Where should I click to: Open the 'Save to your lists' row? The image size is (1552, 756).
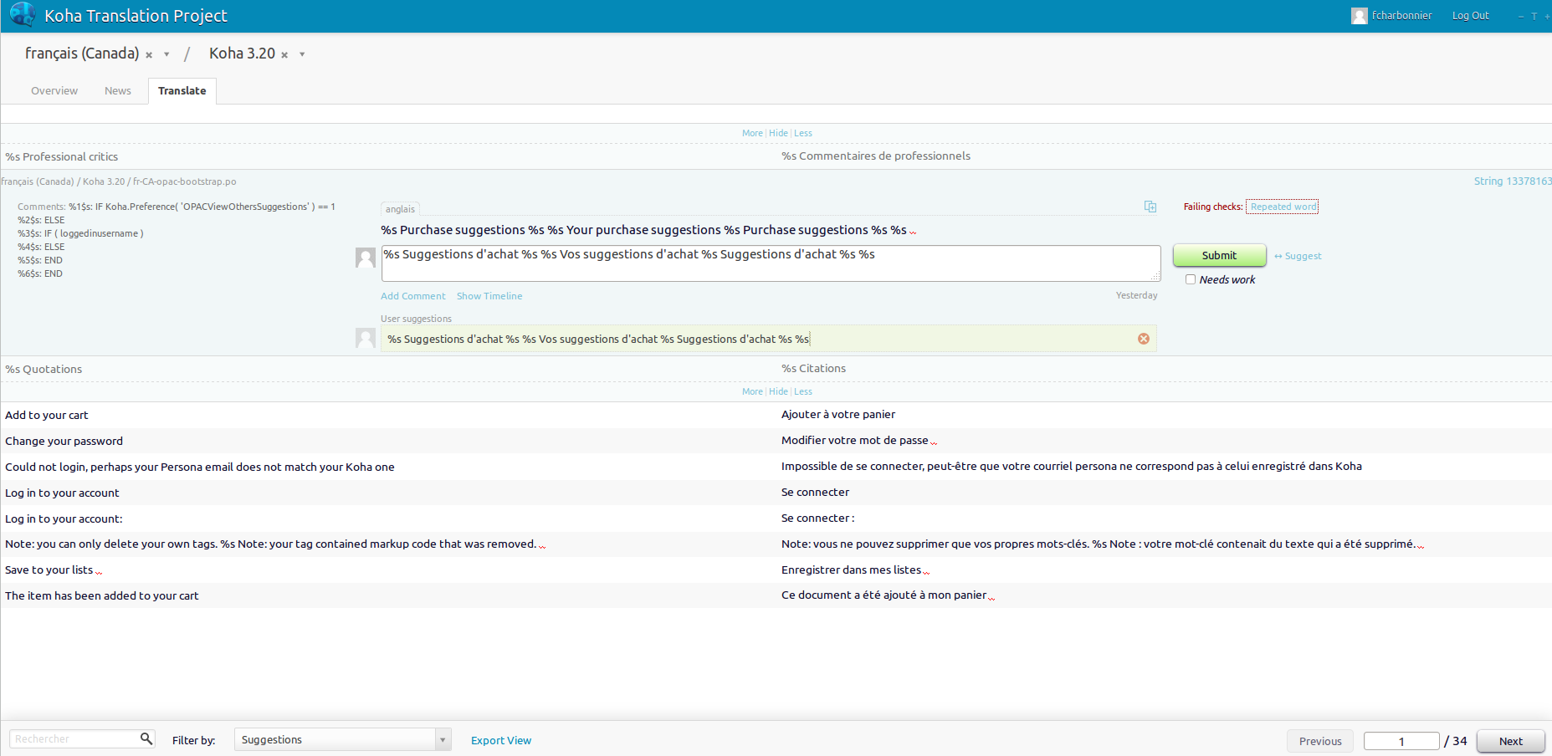[x=776, y=570]
